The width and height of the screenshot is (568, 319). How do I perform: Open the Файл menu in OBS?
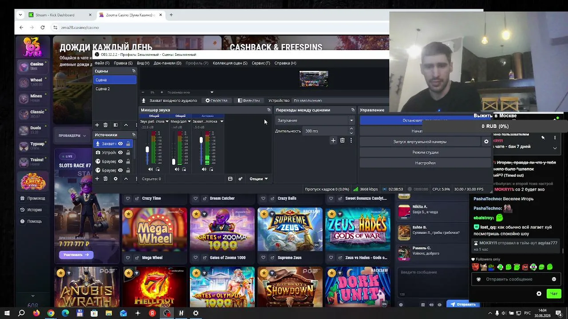pos(102,63)
